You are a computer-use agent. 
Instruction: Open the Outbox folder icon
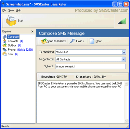(5, 45)
